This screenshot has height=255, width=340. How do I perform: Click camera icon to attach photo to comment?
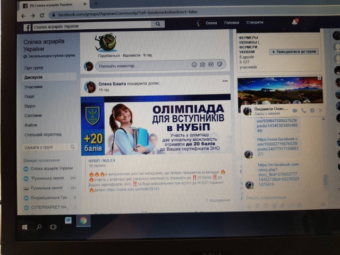[x=202, y=65]
